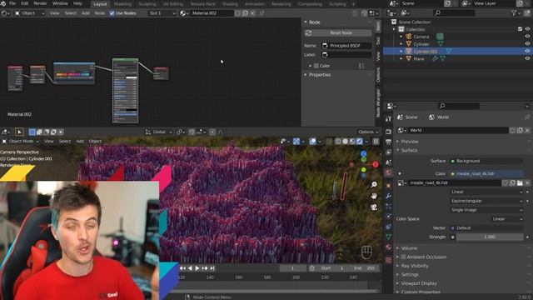Click the open image folder icon
The height and width of the screenshot is (300, 533).
coord(520,183)
